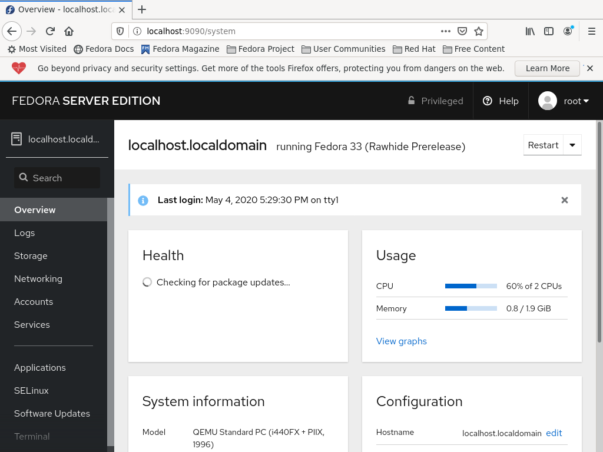Open Fedora Magazine bookmark

click(180, 49)
